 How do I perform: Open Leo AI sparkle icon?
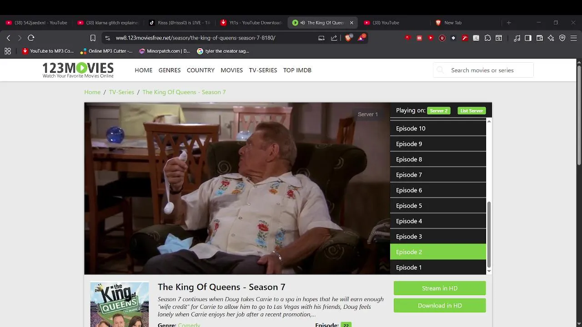551,38
